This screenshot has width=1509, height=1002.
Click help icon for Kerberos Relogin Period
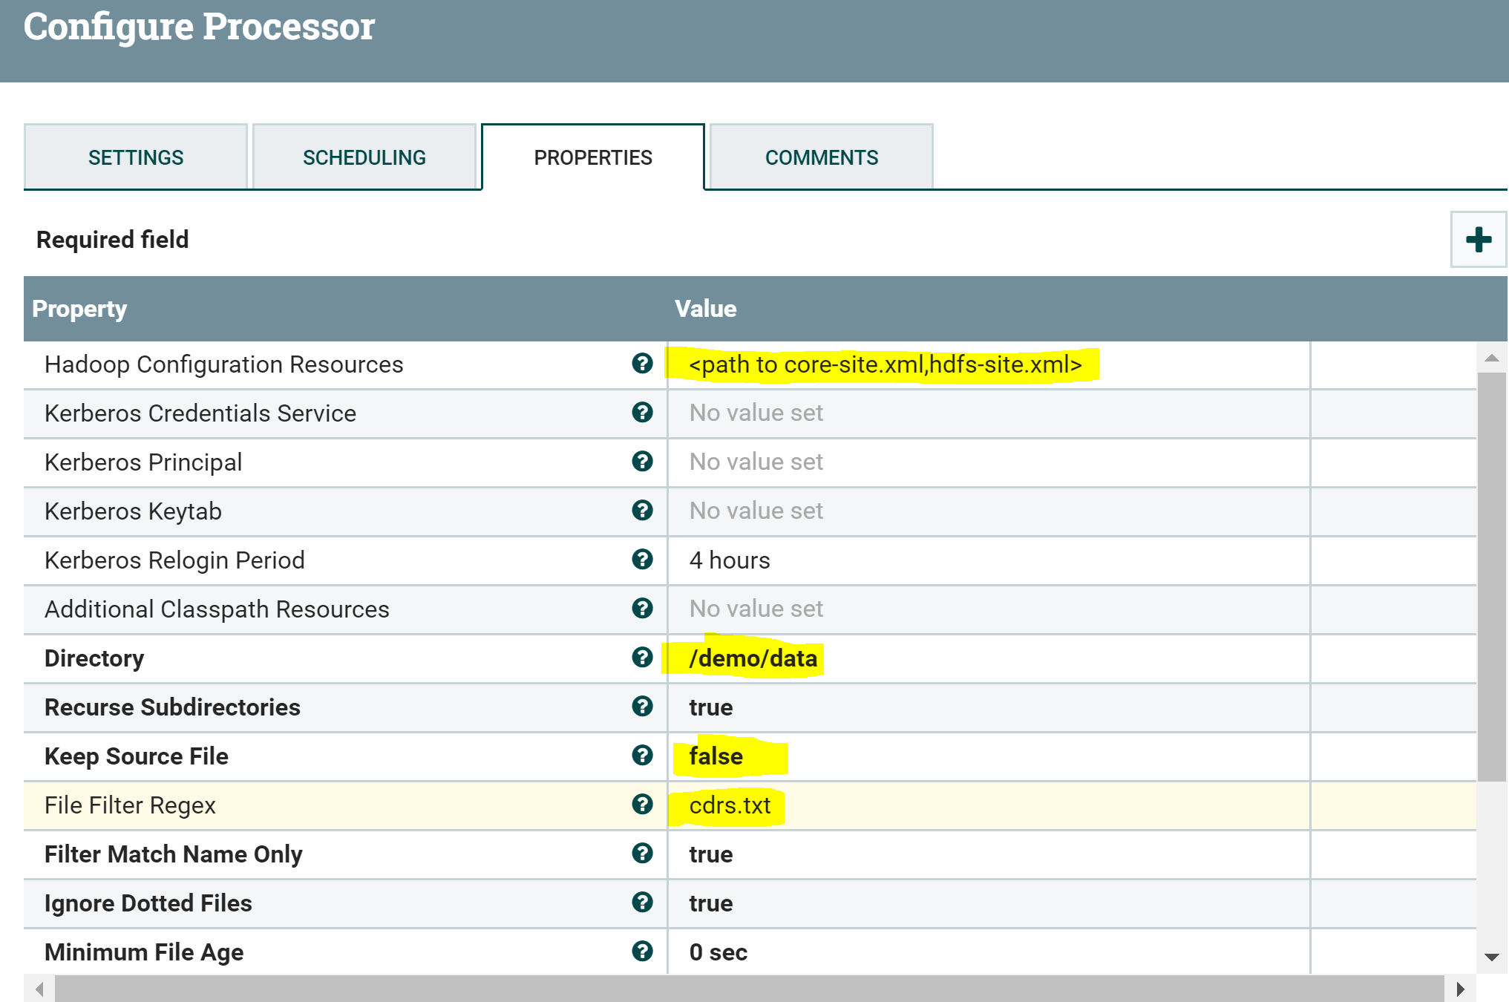tap(642, 560)
